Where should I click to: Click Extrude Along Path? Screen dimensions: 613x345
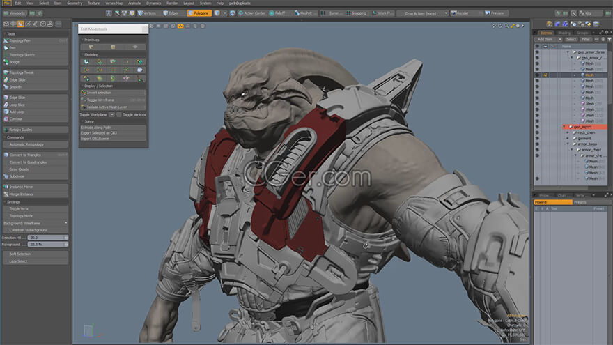(114, 128)
